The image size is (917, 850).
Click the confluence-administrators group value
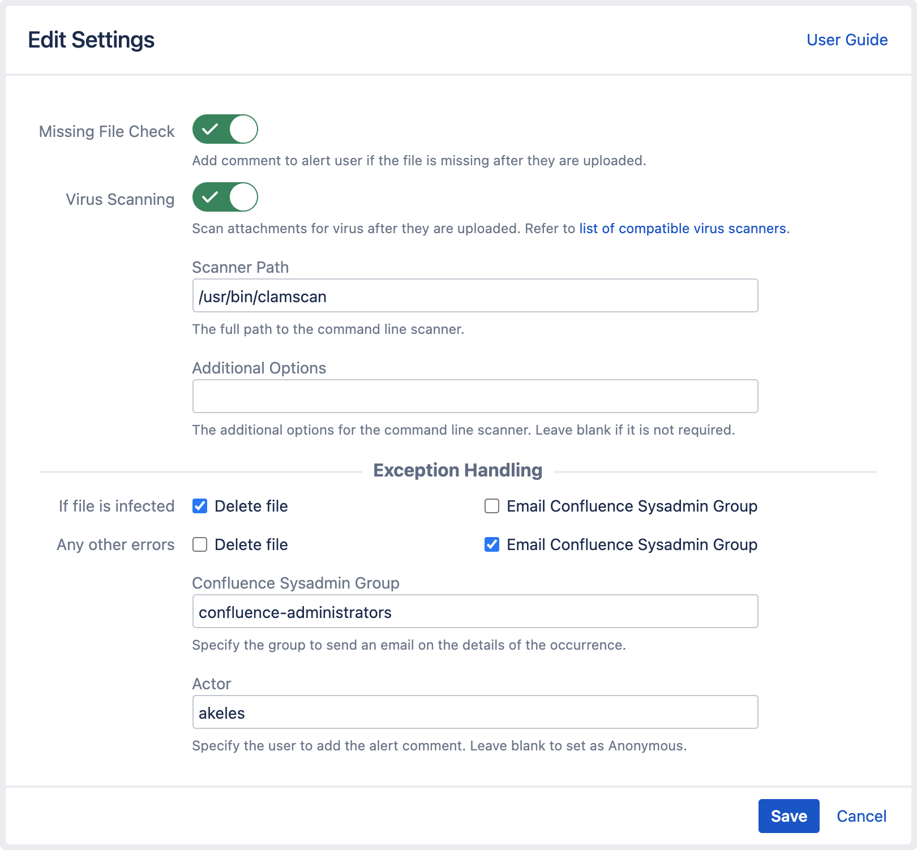click(295, 612)
